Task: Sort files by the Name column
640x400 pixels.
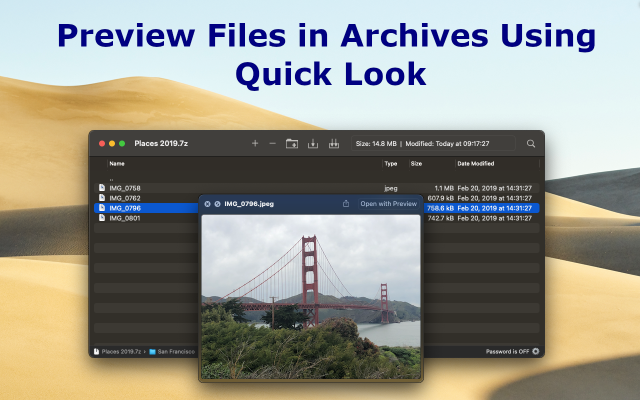Action: pos(117,163)
